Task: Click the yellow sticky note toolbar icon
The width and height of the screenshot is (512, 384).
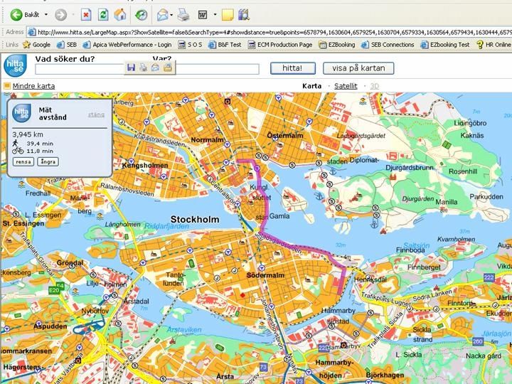Action: pos(228,15)
